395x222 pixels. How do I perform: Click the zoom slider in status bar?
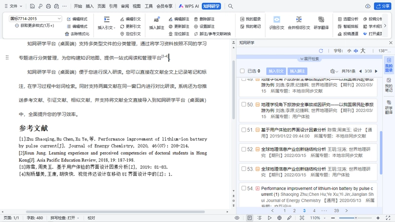[355, 218]
